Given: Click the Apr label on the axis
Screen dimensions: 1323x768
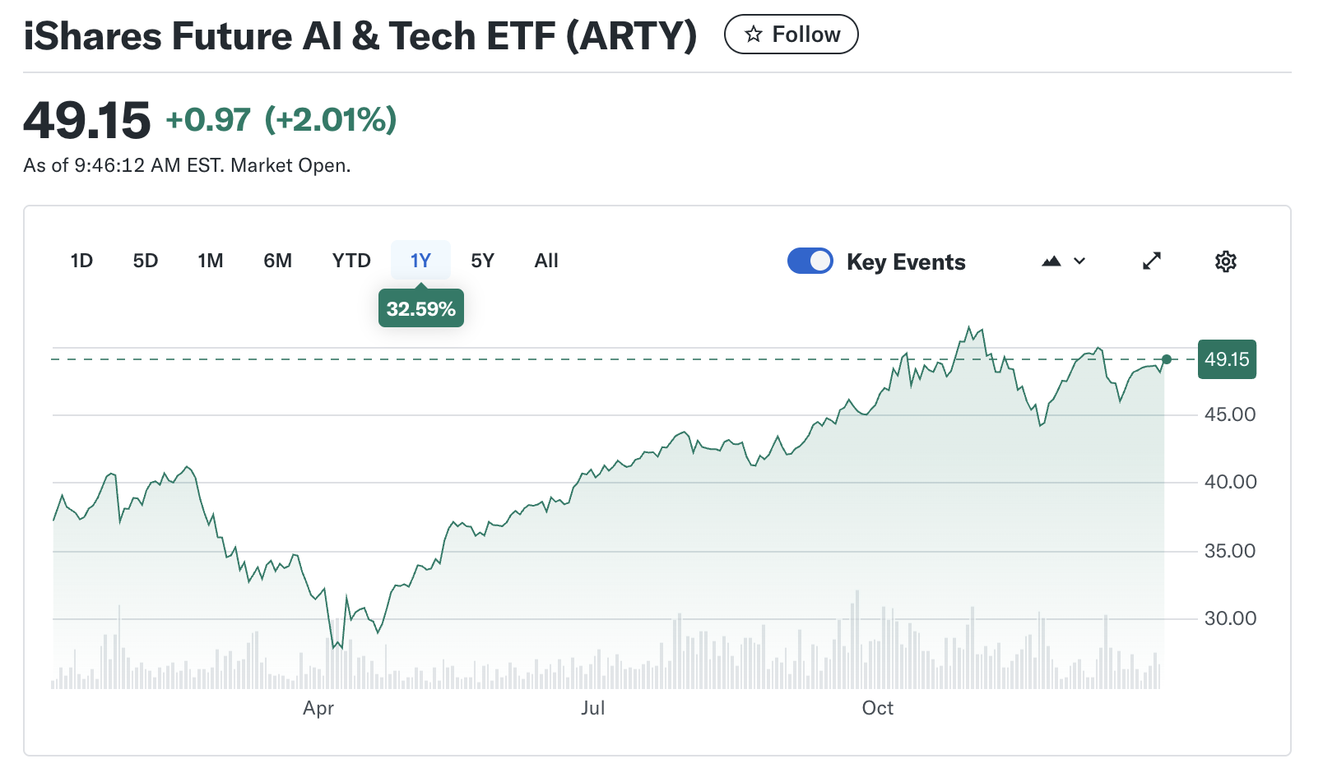Looking at the screenshot, I should [x=318, y=708].
